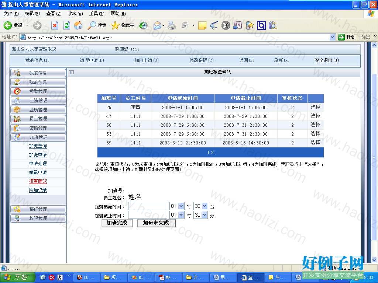Open the 业绩管理 sidebar section
Viewport: 378px width, 283px height.
click(38, 109)
